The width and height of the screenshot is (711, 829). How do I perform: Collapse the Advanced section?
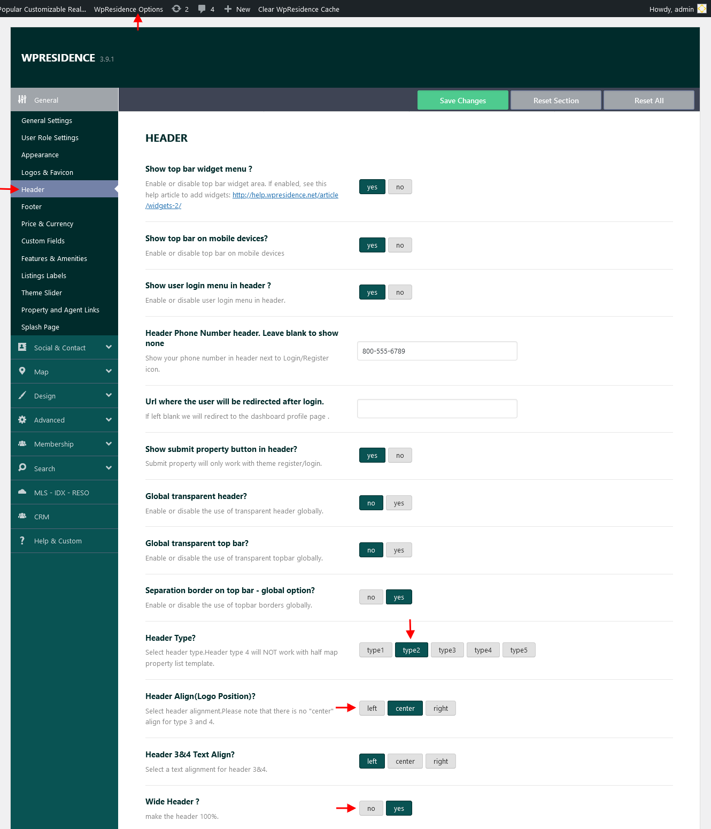pos(109,420)
